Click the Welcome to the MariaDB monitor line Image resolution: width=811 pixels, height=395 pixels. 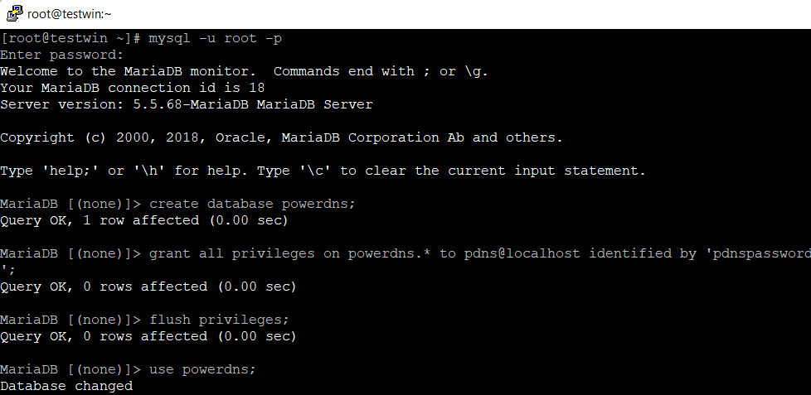[x=244, y=71]
